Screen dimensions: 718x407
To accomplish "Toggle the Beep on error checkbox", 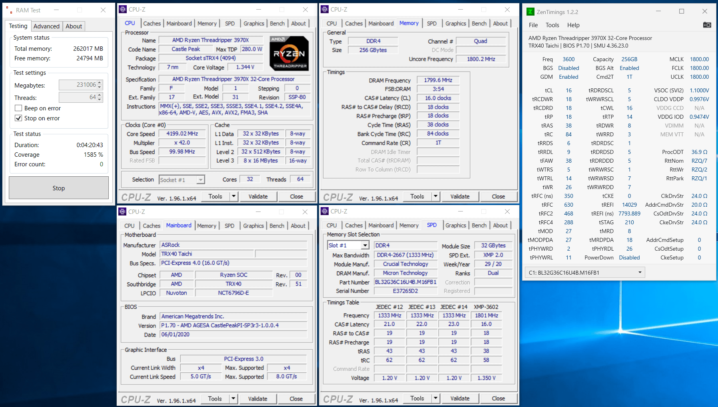I will [x=18, y=108].
